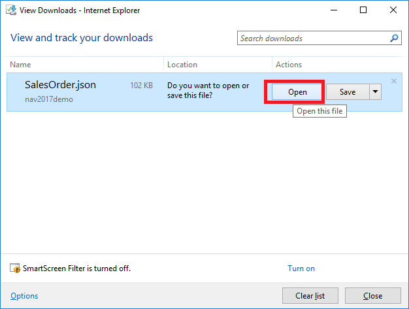This screenshot has width=409, height=309.
Task: Sort by the Name column header
Action: click(20, 65)
